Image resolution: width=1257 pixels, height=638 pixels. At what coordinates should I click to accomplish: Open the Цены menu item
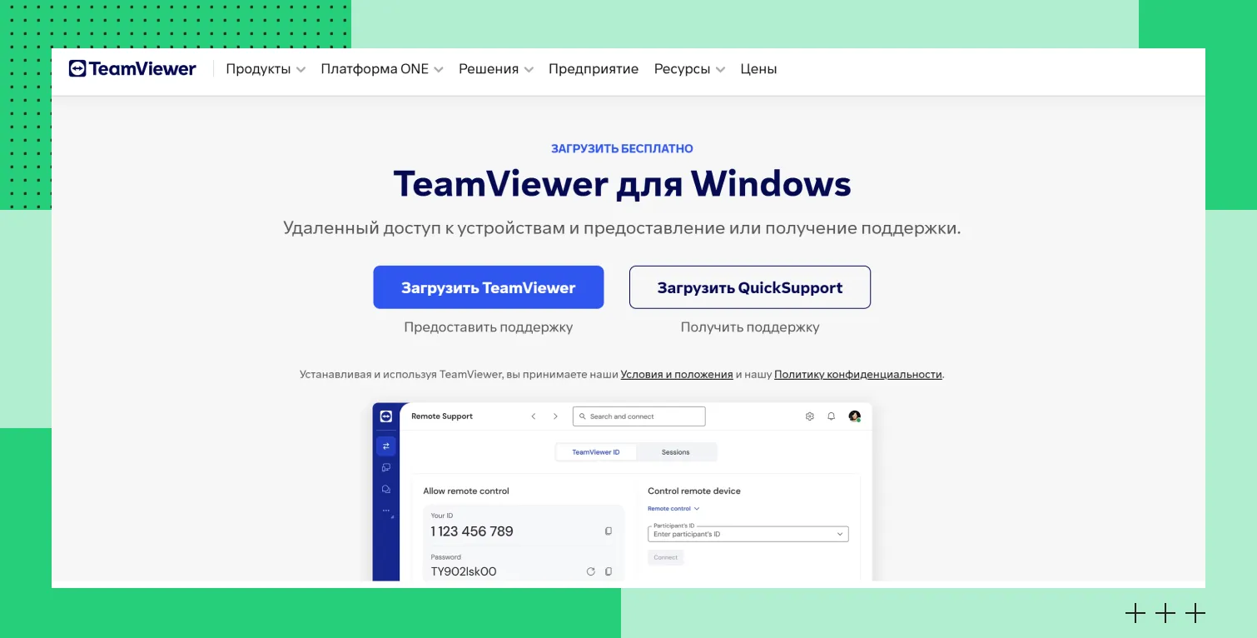click(758, 69)
